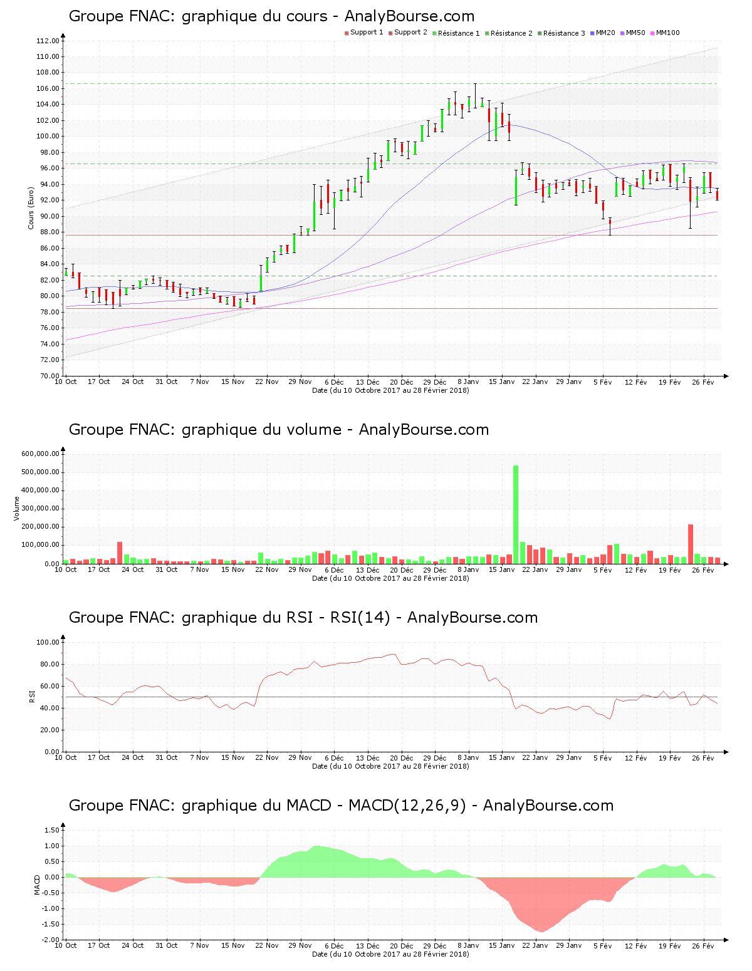Click the 1.50 MACD axis tick
The height and width of the screenshot is (971, 752).
click(x=53, y=831)
